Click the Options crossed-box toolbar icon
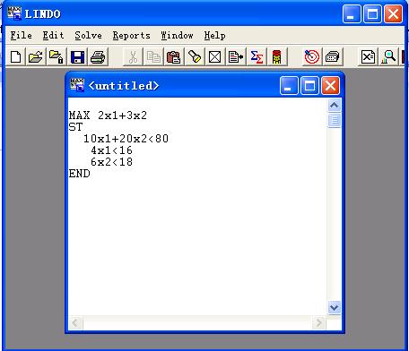This screenshot has height=351, width=409. point(215,56)
